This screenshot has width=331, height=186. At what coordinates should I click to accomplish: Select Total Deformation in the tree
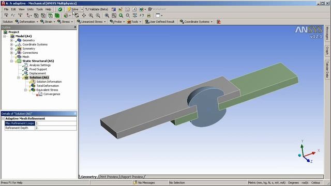[x=48, y=86]
